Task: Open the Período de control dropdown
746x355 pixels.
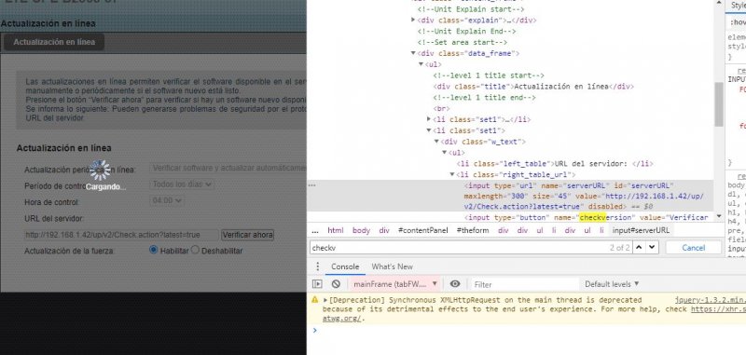Action: pos(182,184)
